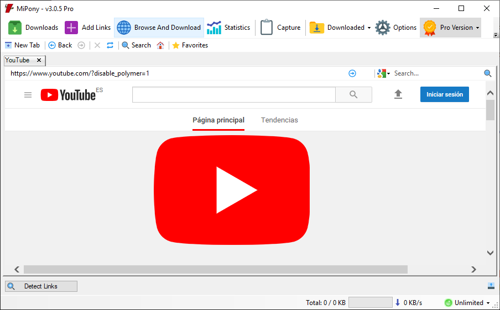Open a New Tab in browser
The height and width of the screenshot is (310, 500).
(22, 45)
